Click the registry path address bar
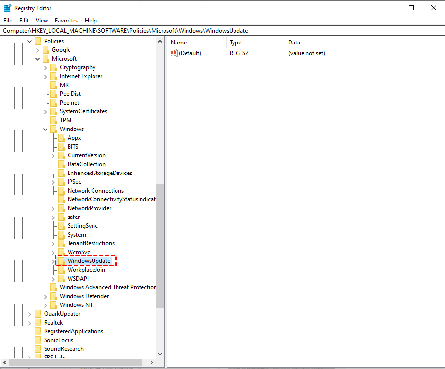 pyautogui.click(x=222, y=31)
